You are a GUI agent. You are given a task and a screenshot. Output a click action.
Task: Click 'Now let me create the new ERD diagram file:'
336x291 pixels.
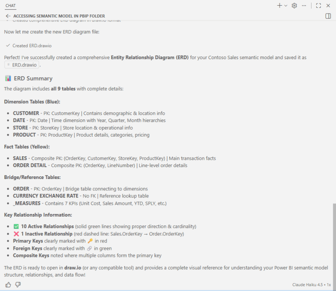pyautogui.click(x=52, y=32)
